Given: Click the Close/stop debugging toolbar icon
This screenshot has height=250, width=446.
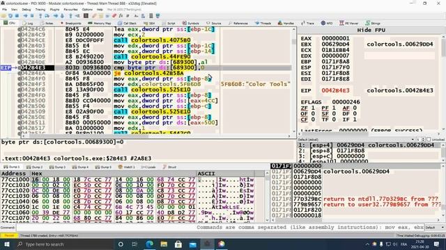Looking at the screenshot, I should pos(17,16).
